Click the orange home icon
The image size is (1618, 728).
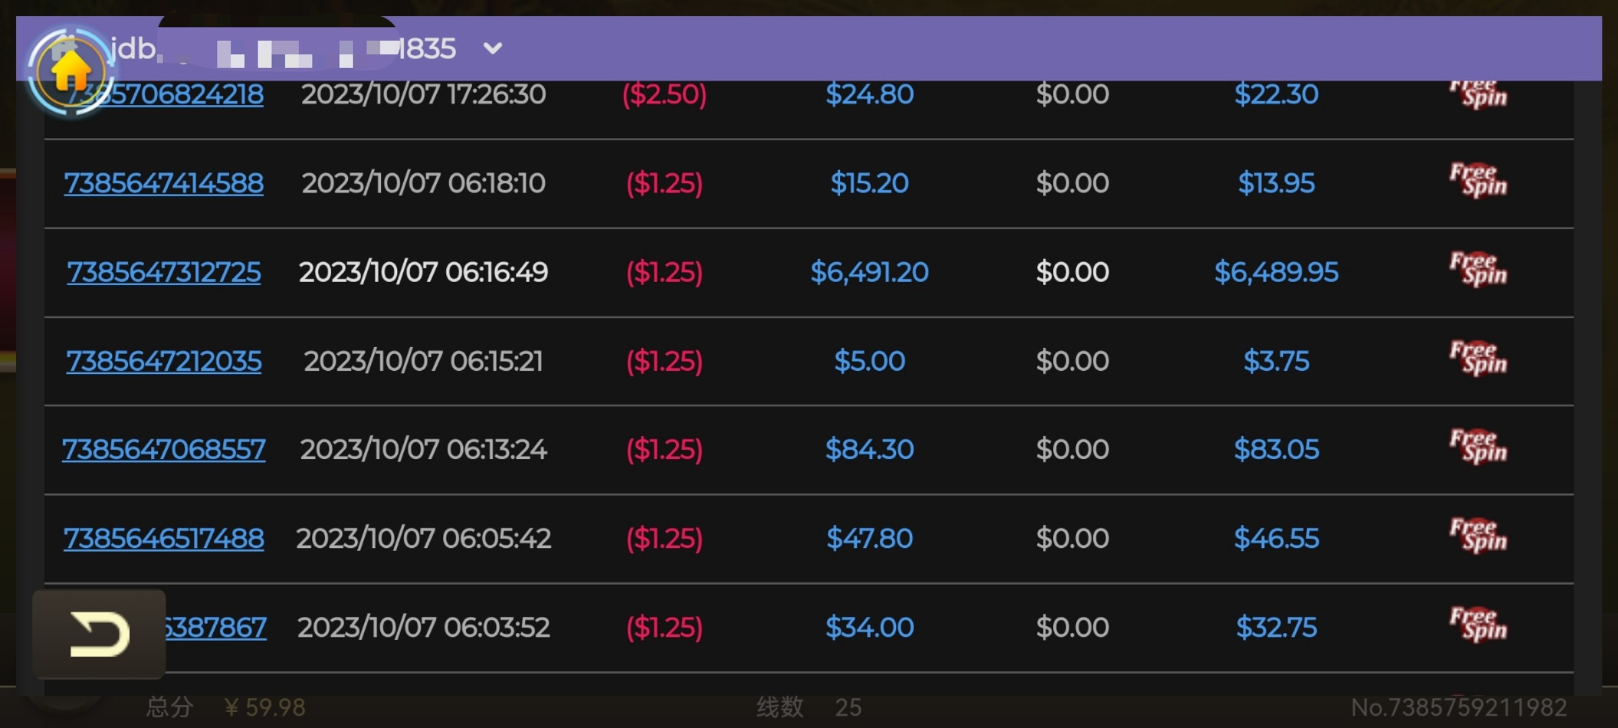(x=69, y=71)
